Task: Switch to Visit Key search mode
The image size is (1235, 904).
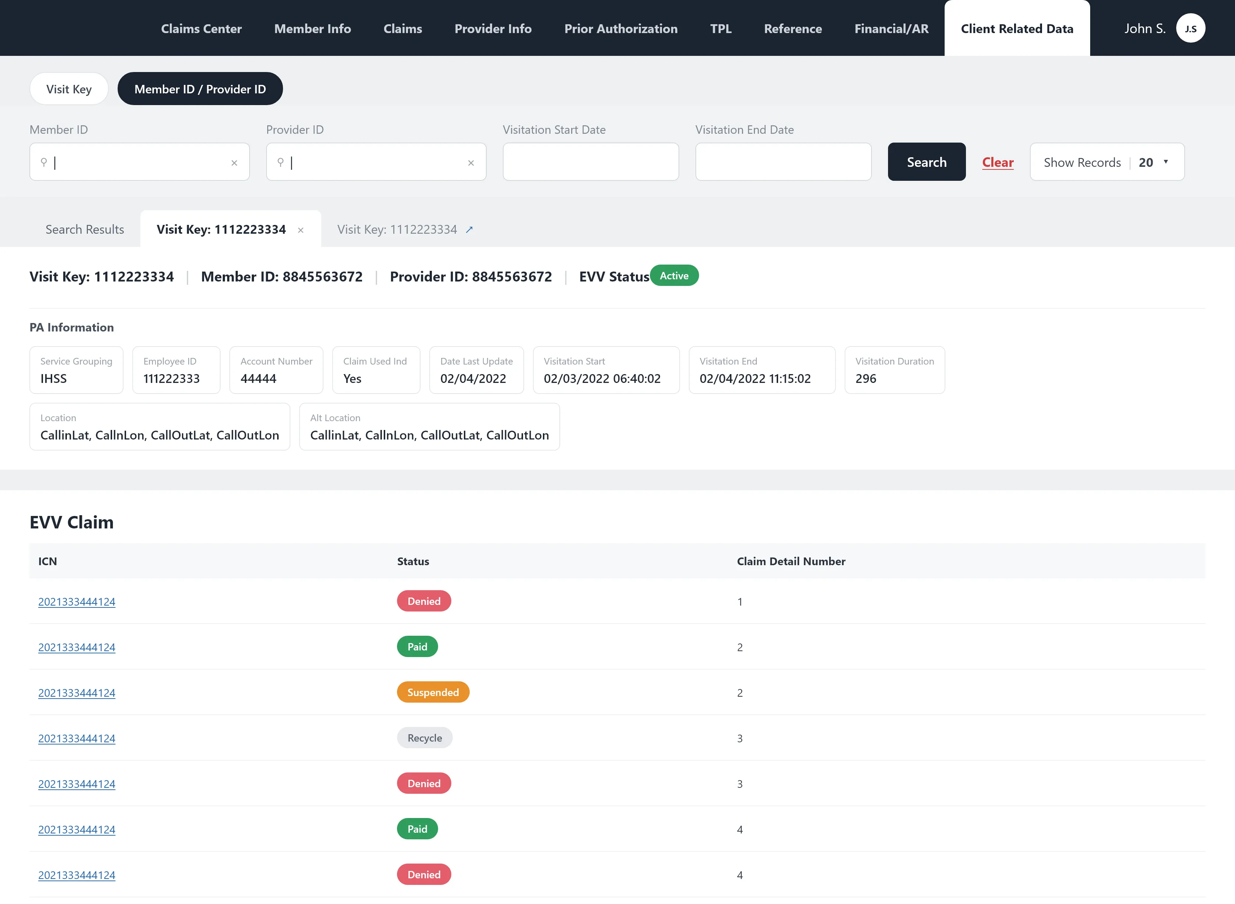Action: [x=69, y=89]
